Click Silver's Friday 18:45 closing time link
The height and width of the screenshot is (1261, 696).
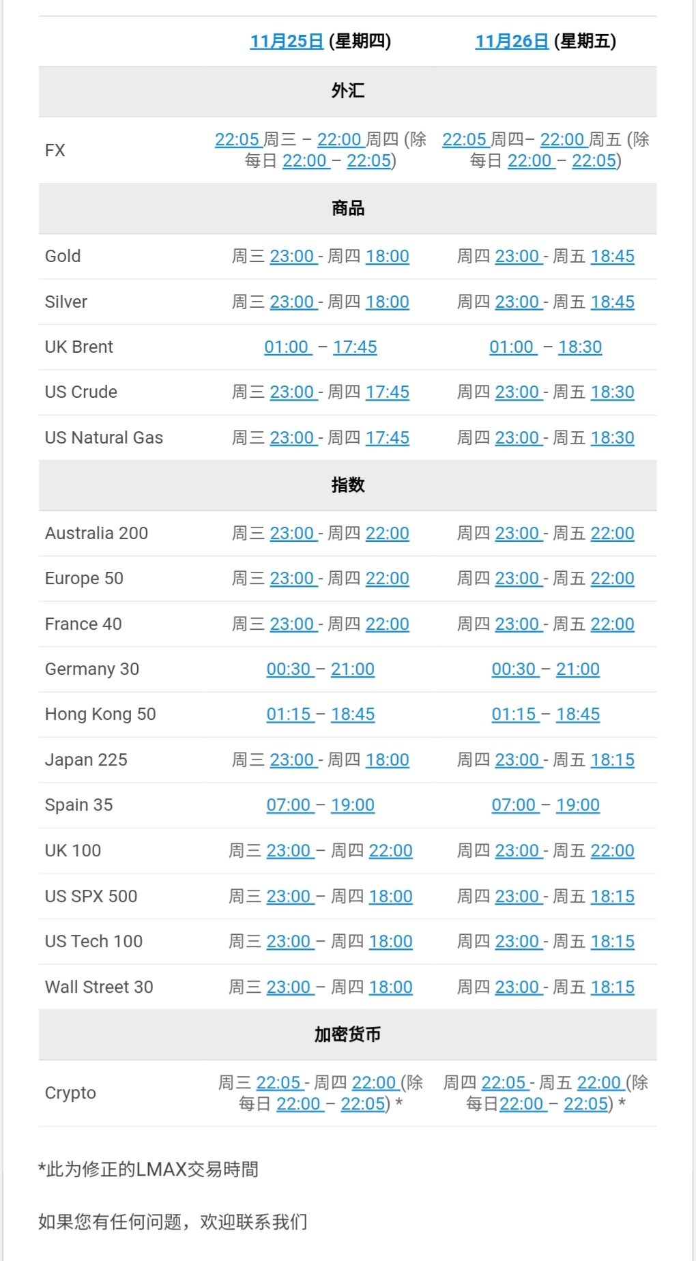point(612,302)
